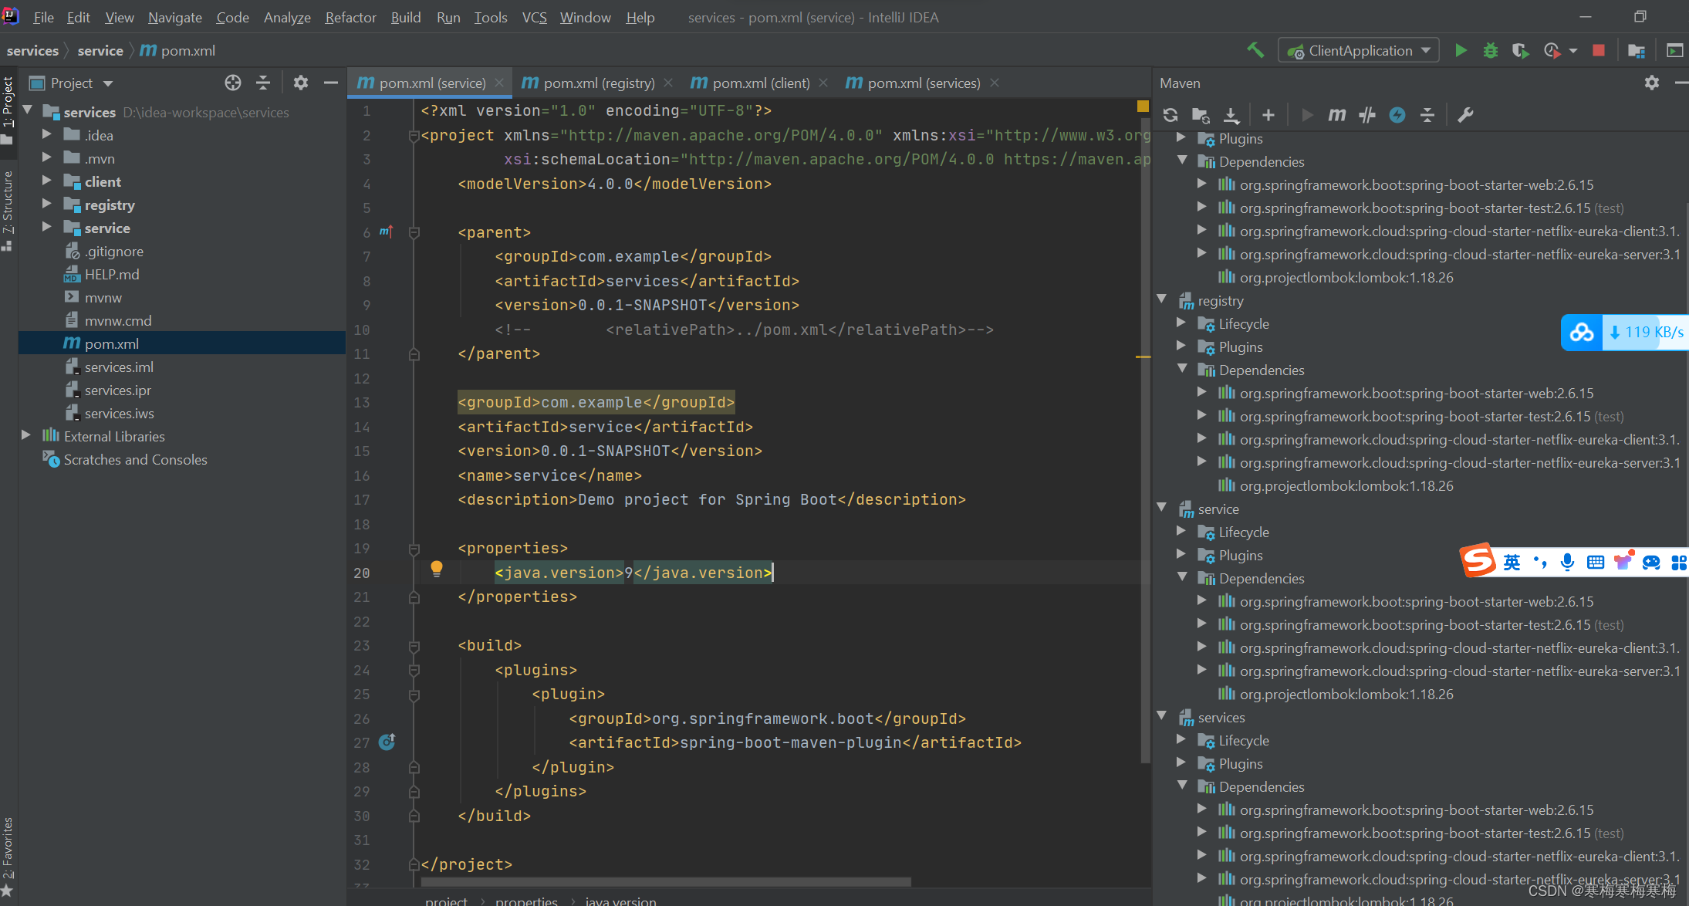Select services.iml in the Project tree
This screenshot has width=1689, height=906.
(118, 367)
